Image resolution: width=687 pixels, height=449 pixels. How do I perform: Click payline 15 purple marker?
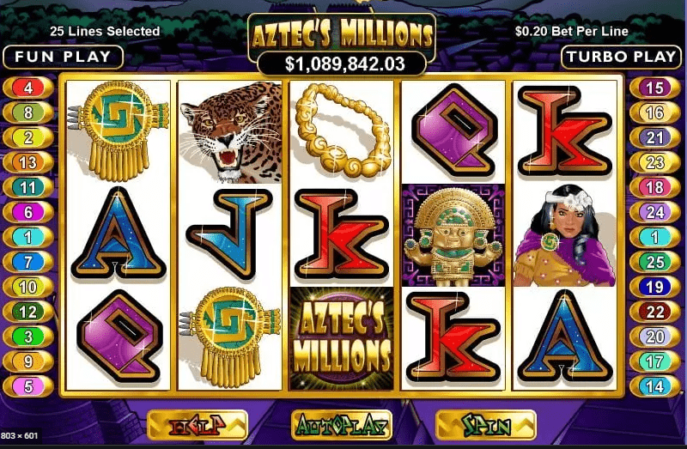[655, 88]
